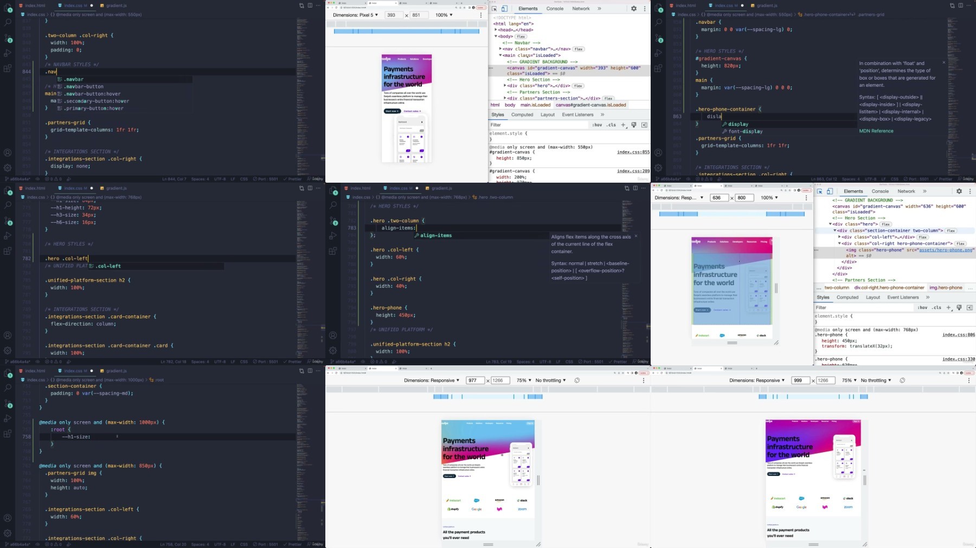Collapse the main class="isLoaded" node
Image resolution: width=976 pixels, height=548 pixels.
(500, 55)
